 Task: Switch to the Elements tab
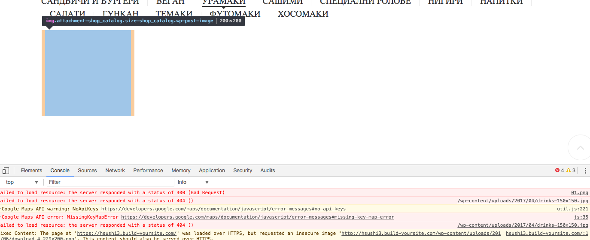[x=31, y=171]
